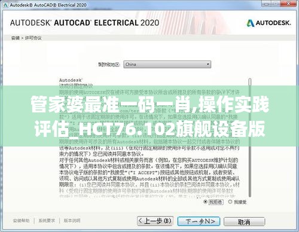Select the 我拒绝 (I reject) radio button

[x=205, y=202]
